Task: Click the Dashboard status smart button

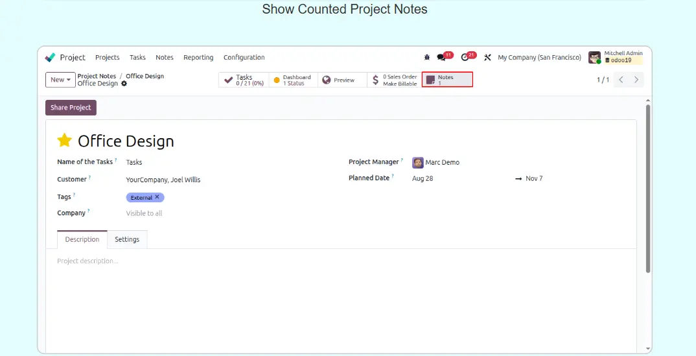Action: [x=293, y=80]
